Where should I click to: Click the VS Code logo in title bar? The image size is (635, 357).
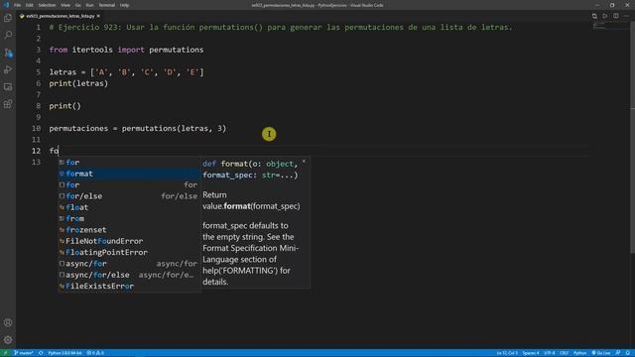6,5
